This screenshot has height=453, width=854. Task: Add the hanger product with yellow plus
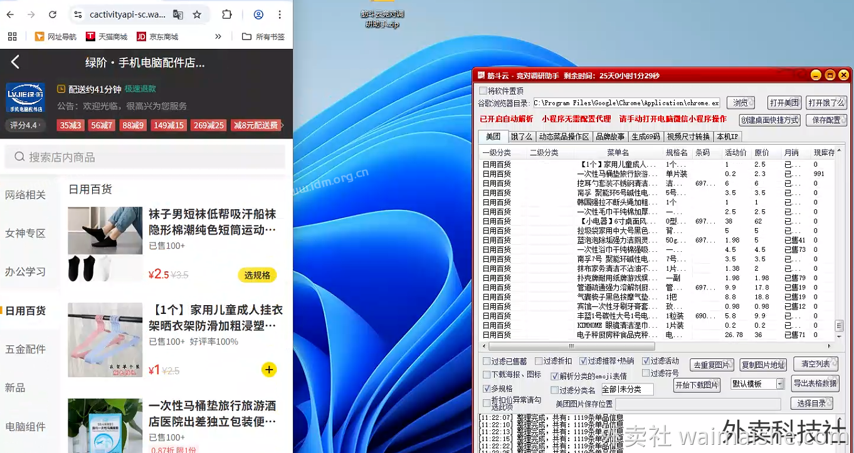[269, 370]
